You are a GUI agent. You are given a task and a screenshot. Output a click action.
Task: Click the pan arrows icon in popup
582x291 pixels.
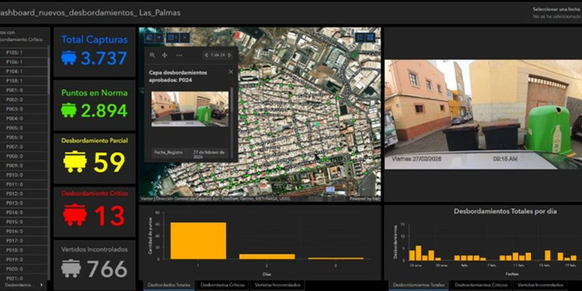[x=164, y=55]
